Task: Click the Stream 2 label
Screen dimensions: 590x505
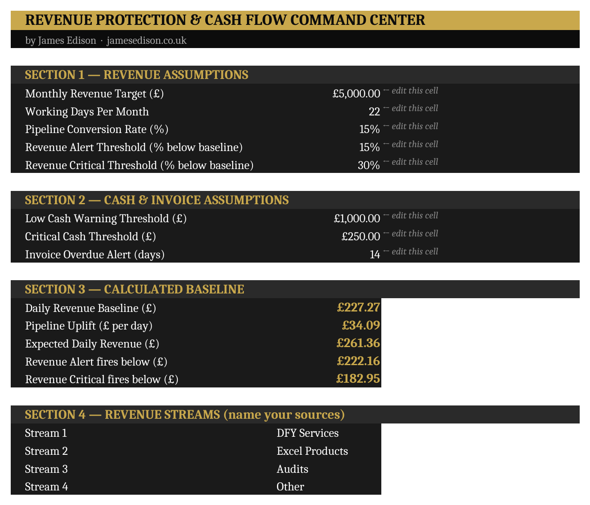Action: (x=46, y=451)
